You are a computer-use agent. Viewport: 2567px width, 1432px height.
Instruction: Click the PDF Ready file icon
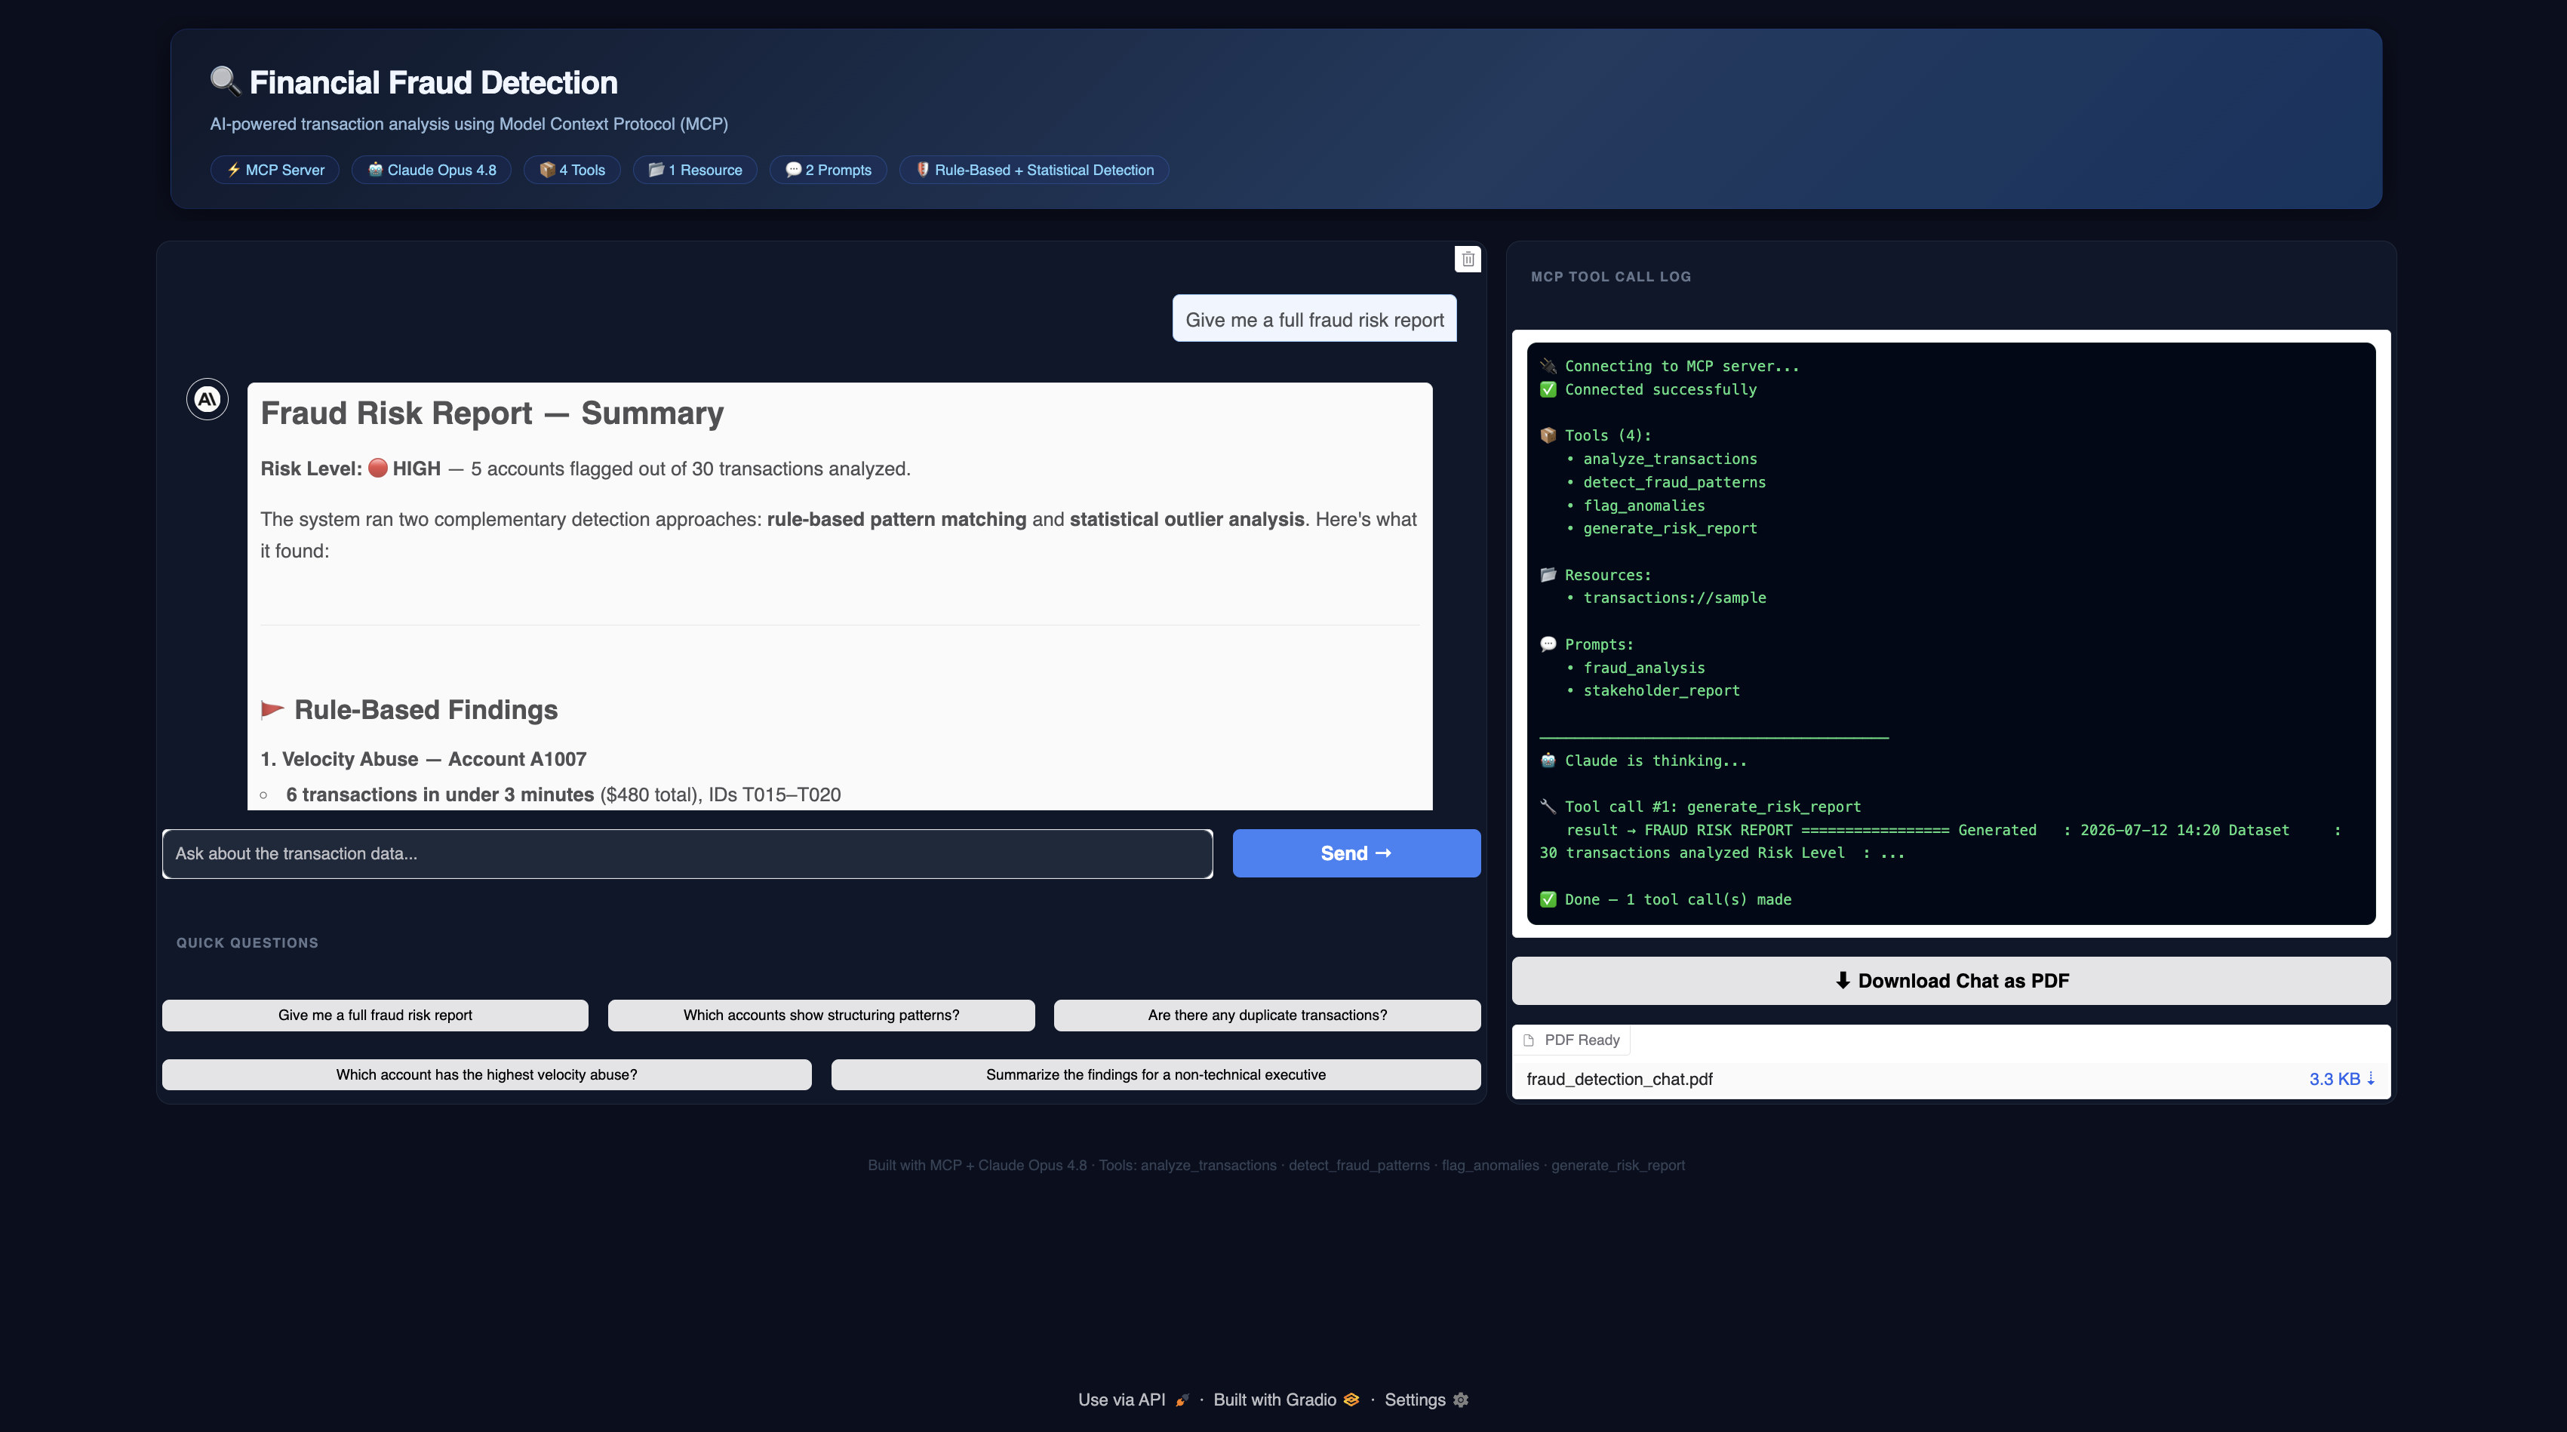pyautogui.click(x=1529, y=1040)
